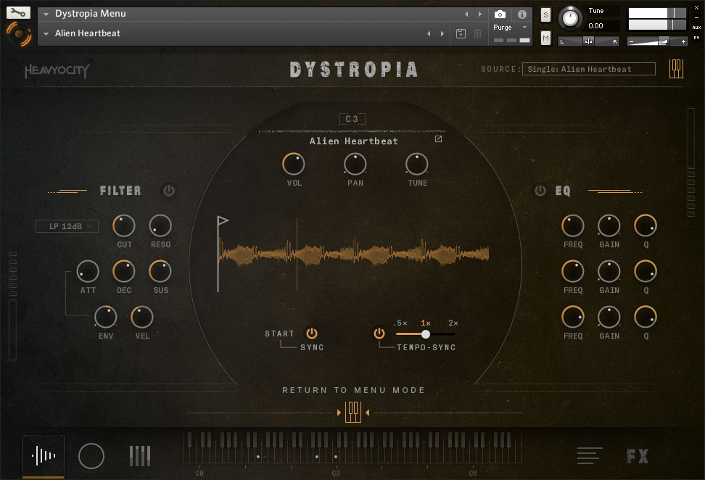Open the pop-out icon next to Alien Heartbeat
Screen dimensions: 705x480
pos(438,139)
